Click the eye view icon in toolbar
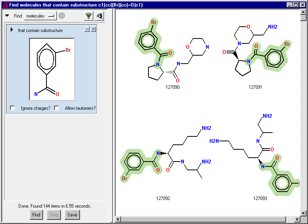 click(99, 16)
